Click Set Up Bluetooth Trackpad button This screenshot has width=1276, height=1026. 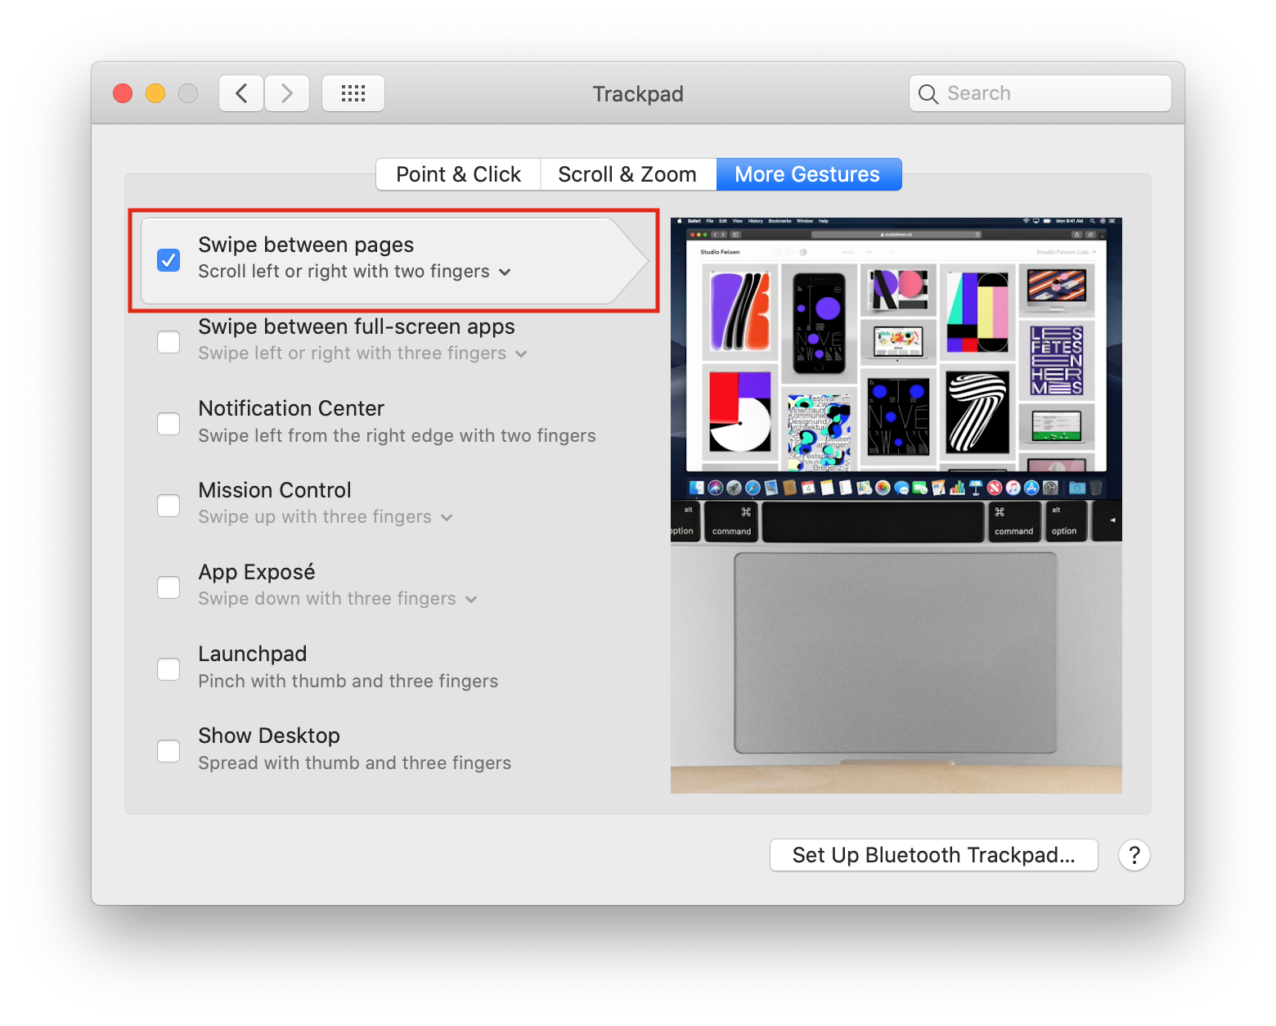933,855
